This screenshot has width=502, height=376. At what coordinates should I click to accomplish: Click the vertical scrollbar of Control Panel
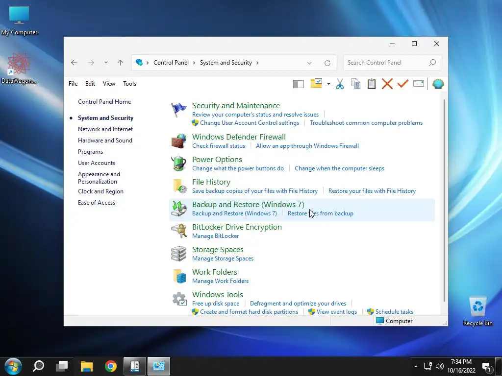[x=444, y=201]
